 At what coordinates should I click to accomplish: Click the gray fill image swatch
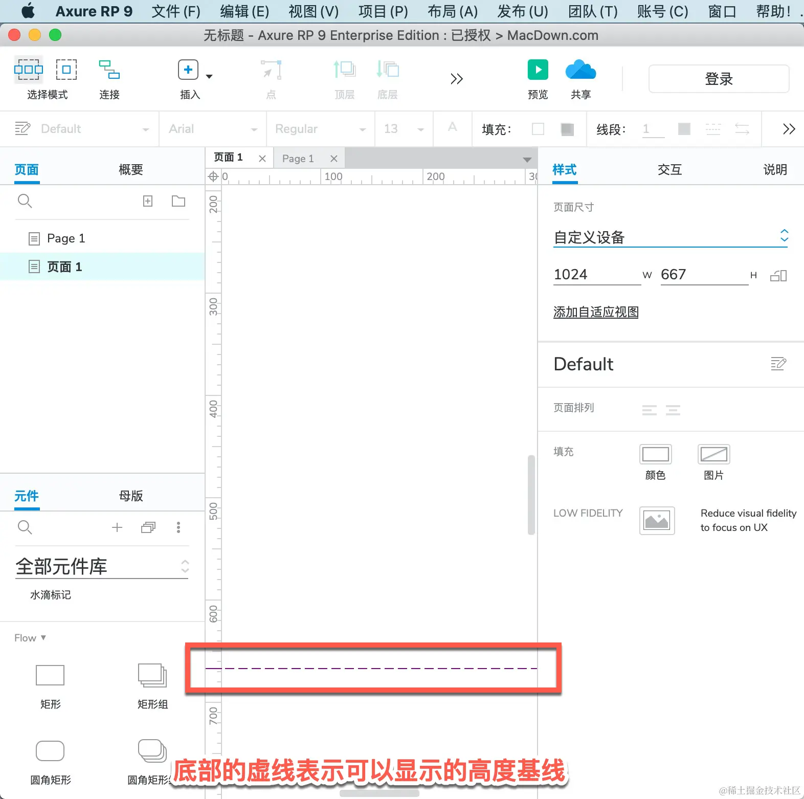coord(567,129)
